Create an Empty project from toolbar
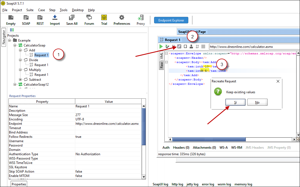The height and width of the screenshot is (187, 300). [11, 20]
